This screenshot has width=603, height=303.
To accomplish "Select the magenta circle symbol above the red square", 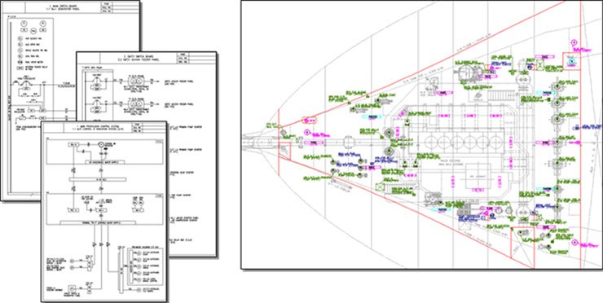I will click(x=574, y=42).
